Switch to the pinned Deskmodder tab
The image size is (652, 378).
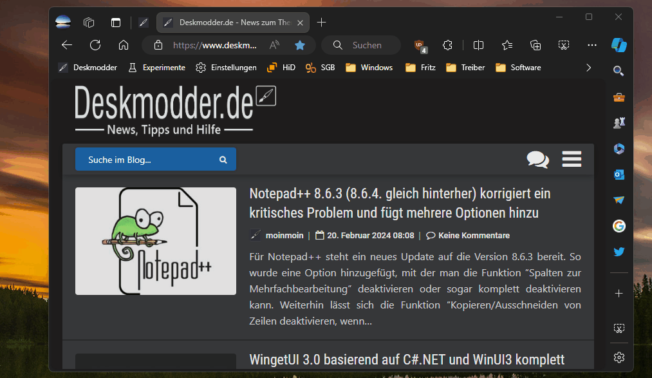tap(144, 23)
